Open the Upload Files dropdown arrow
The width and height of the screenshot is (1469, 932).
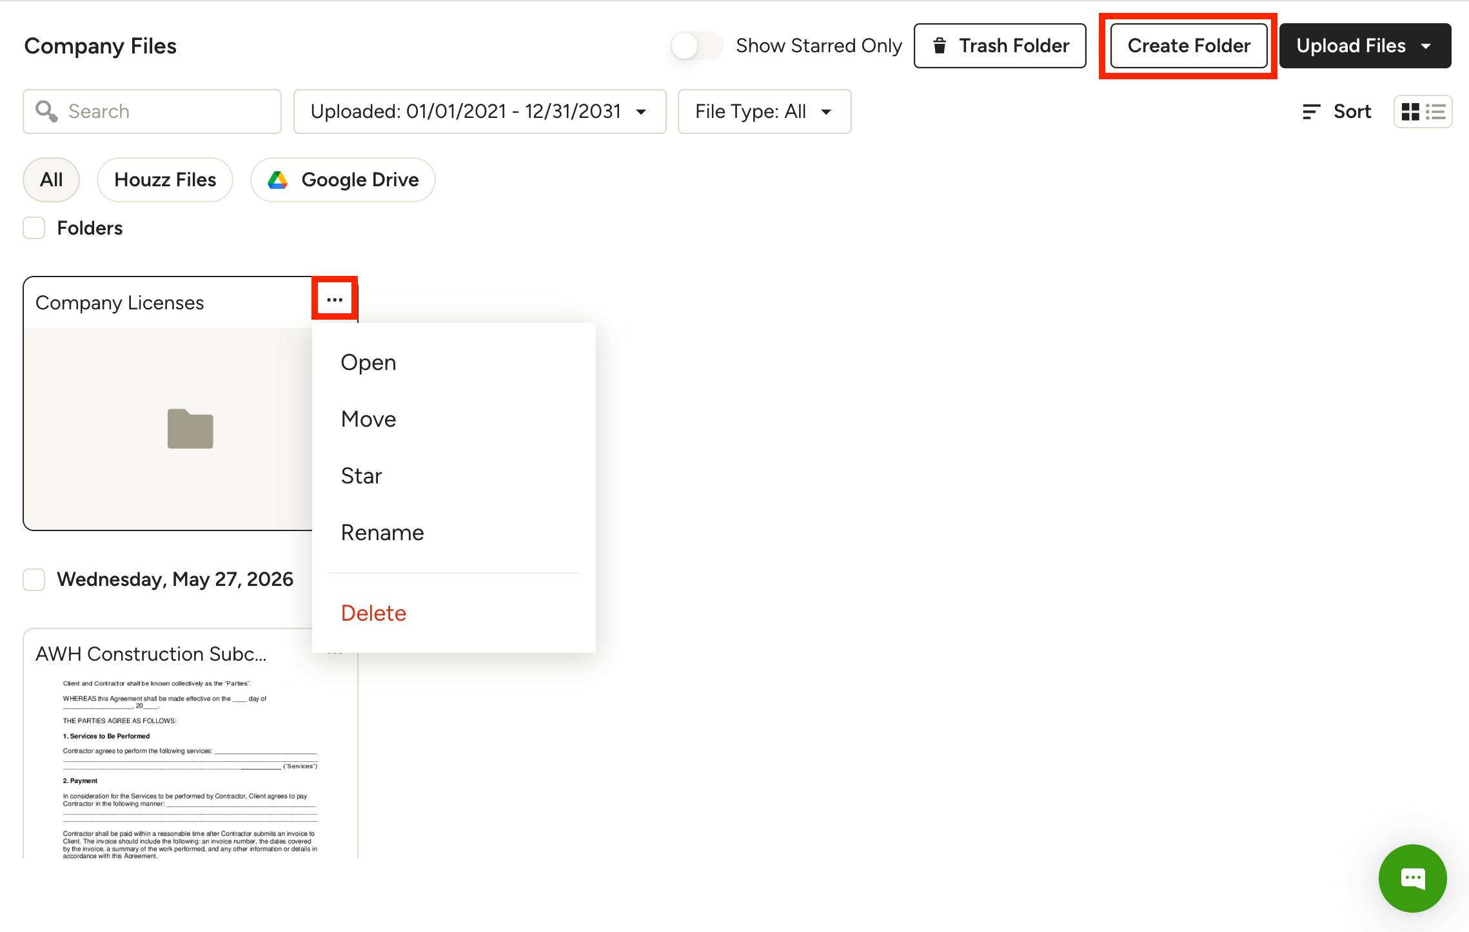pyautogui.click(x=1426, y=46)
